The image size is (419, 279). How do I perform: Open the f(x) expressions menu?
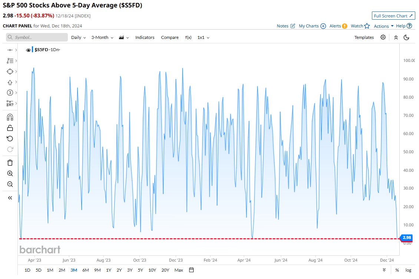[188, 37]
